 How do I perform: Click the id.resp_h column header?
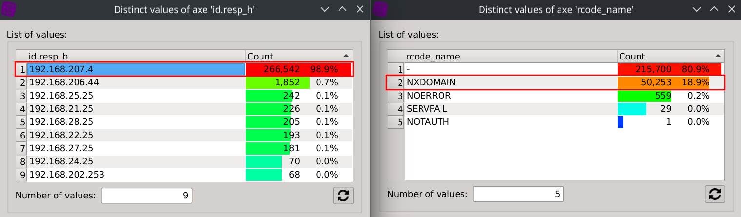136,56
